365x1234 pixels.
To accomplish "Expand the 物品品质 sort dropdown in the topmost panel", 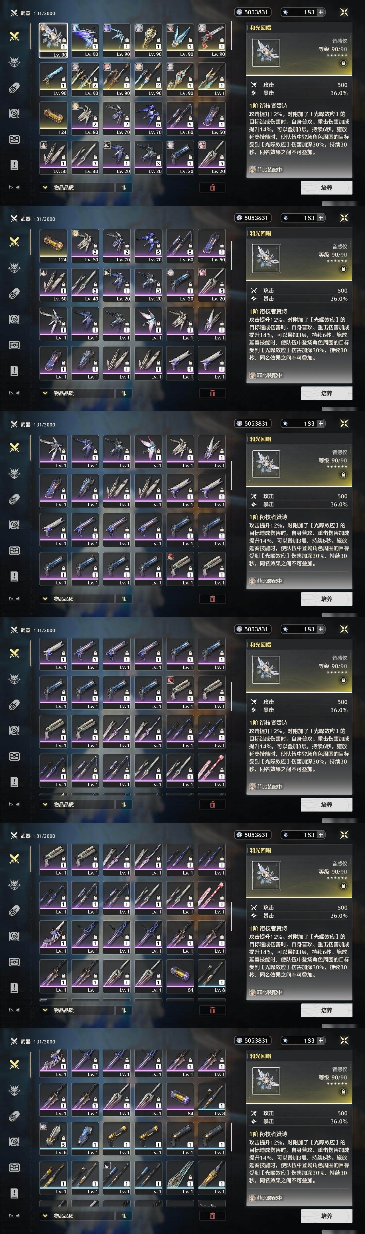I will pos(76,187).
